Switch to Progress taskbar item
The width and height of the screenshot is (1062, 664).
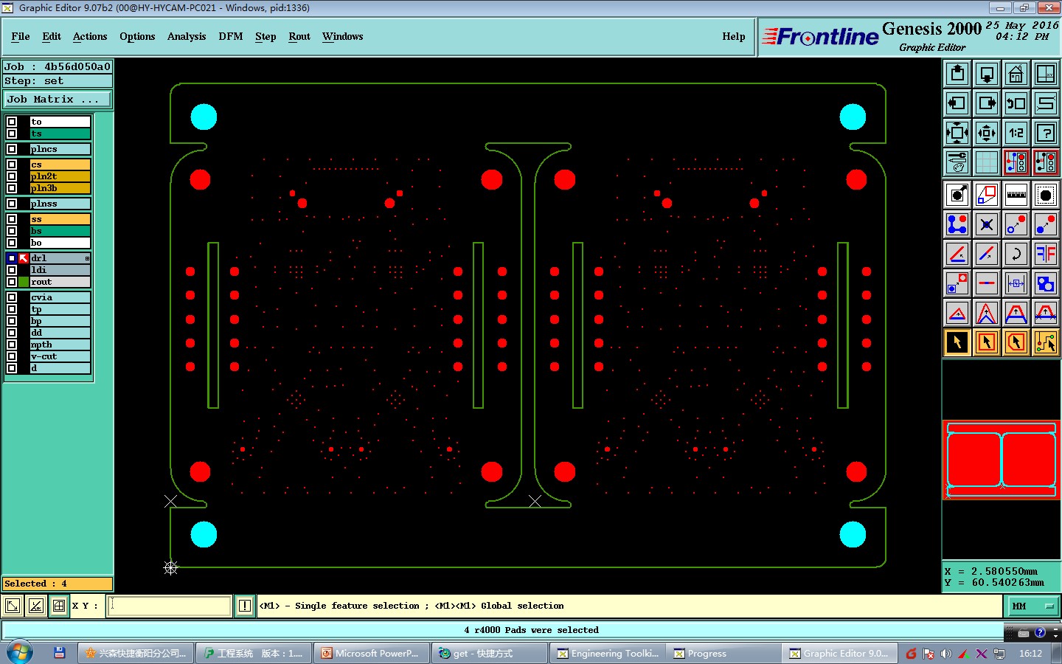point(725,653)
